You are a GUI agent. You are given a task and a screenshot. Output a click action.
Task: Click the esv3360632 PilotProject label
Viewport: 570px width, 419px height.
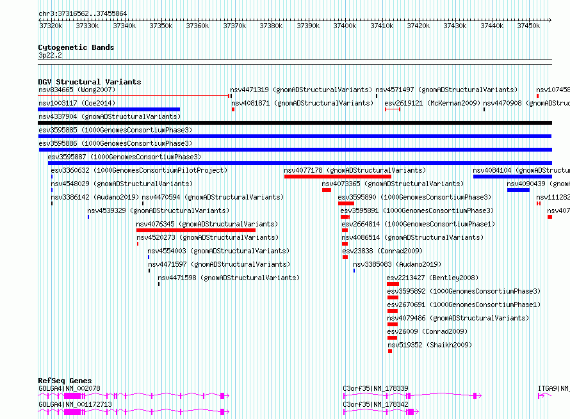[139, 170]
